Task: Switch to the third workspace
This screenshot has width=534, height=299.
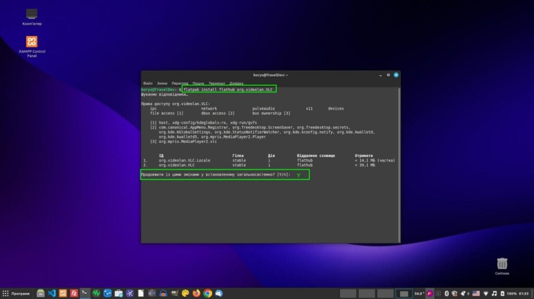Action: [385, 293]
